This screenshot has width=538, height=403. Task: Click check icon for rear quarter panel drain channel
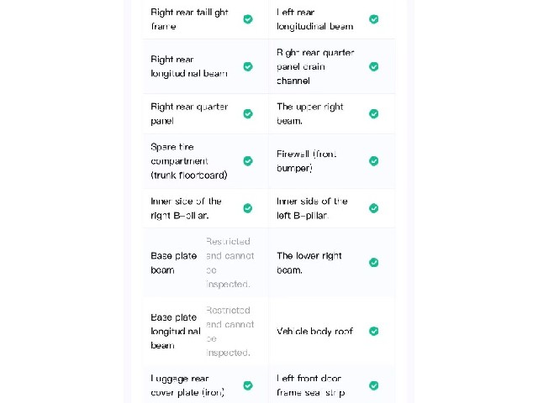373,66
